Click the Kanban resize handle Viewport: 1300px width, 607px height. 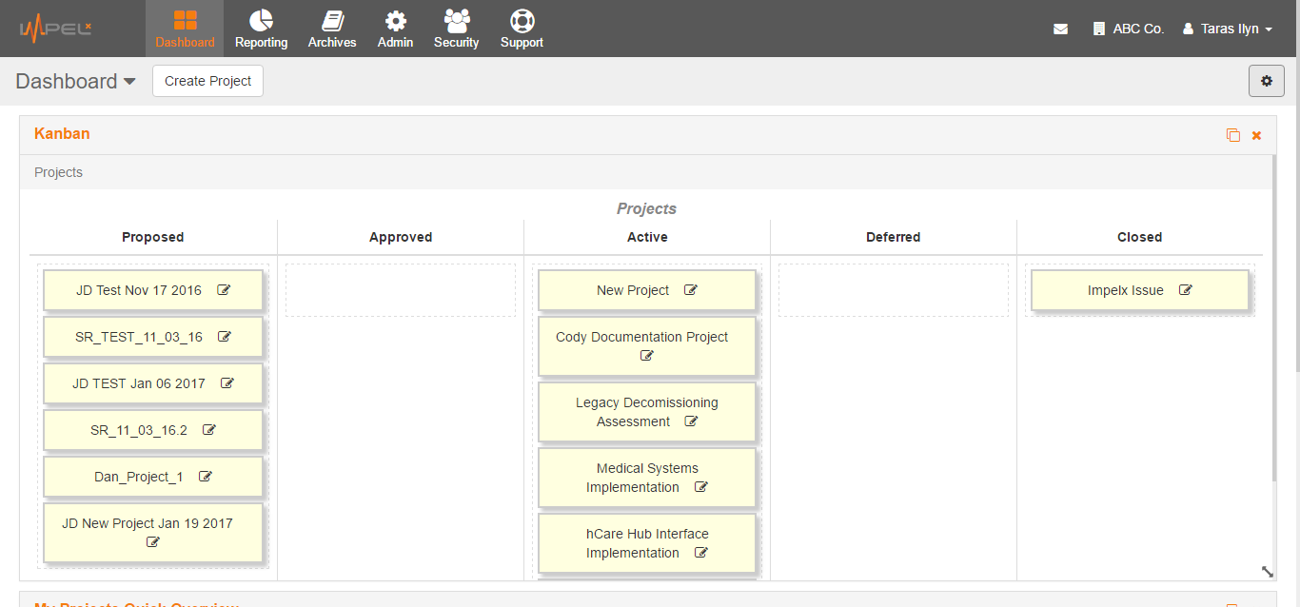coord(1267,571)
